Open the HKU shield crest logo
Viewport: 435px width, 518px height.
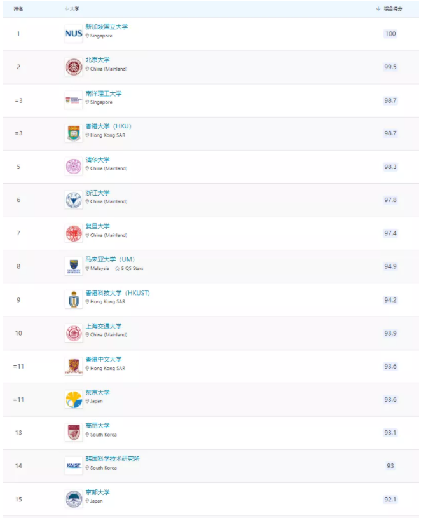tap(73, 133)
